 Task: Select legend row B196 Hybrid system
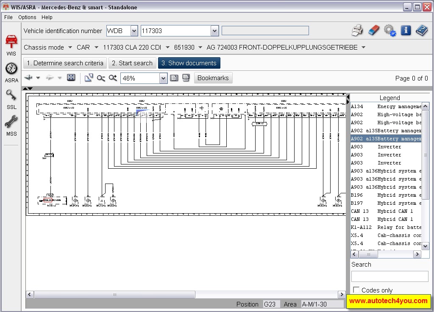[386, 195]
